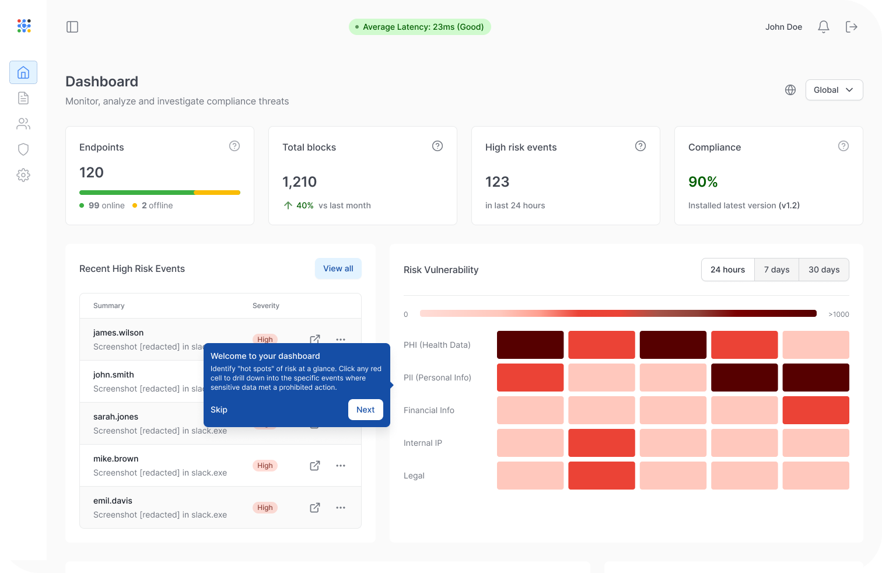This screenshot has width=882, height=573.
Task: Click Next in the welcome tooltip
Action: tap(365, 410)
